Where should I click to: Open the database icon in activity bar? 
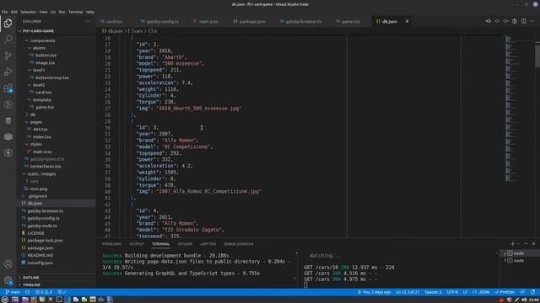(8, 120)
